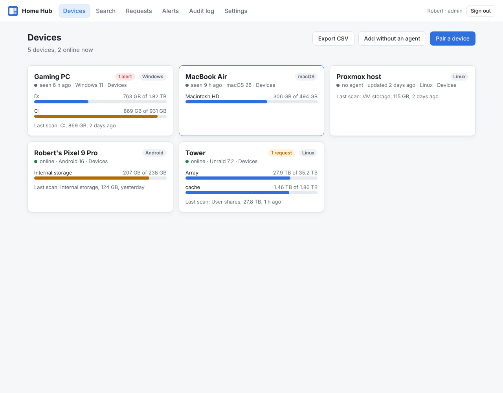
Task: Click the "5 devices, 2 online now" summary
Action: coord(60,50)
